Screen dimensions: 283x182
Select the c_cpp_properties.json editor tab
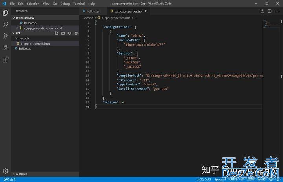click(x=129, y=11)
